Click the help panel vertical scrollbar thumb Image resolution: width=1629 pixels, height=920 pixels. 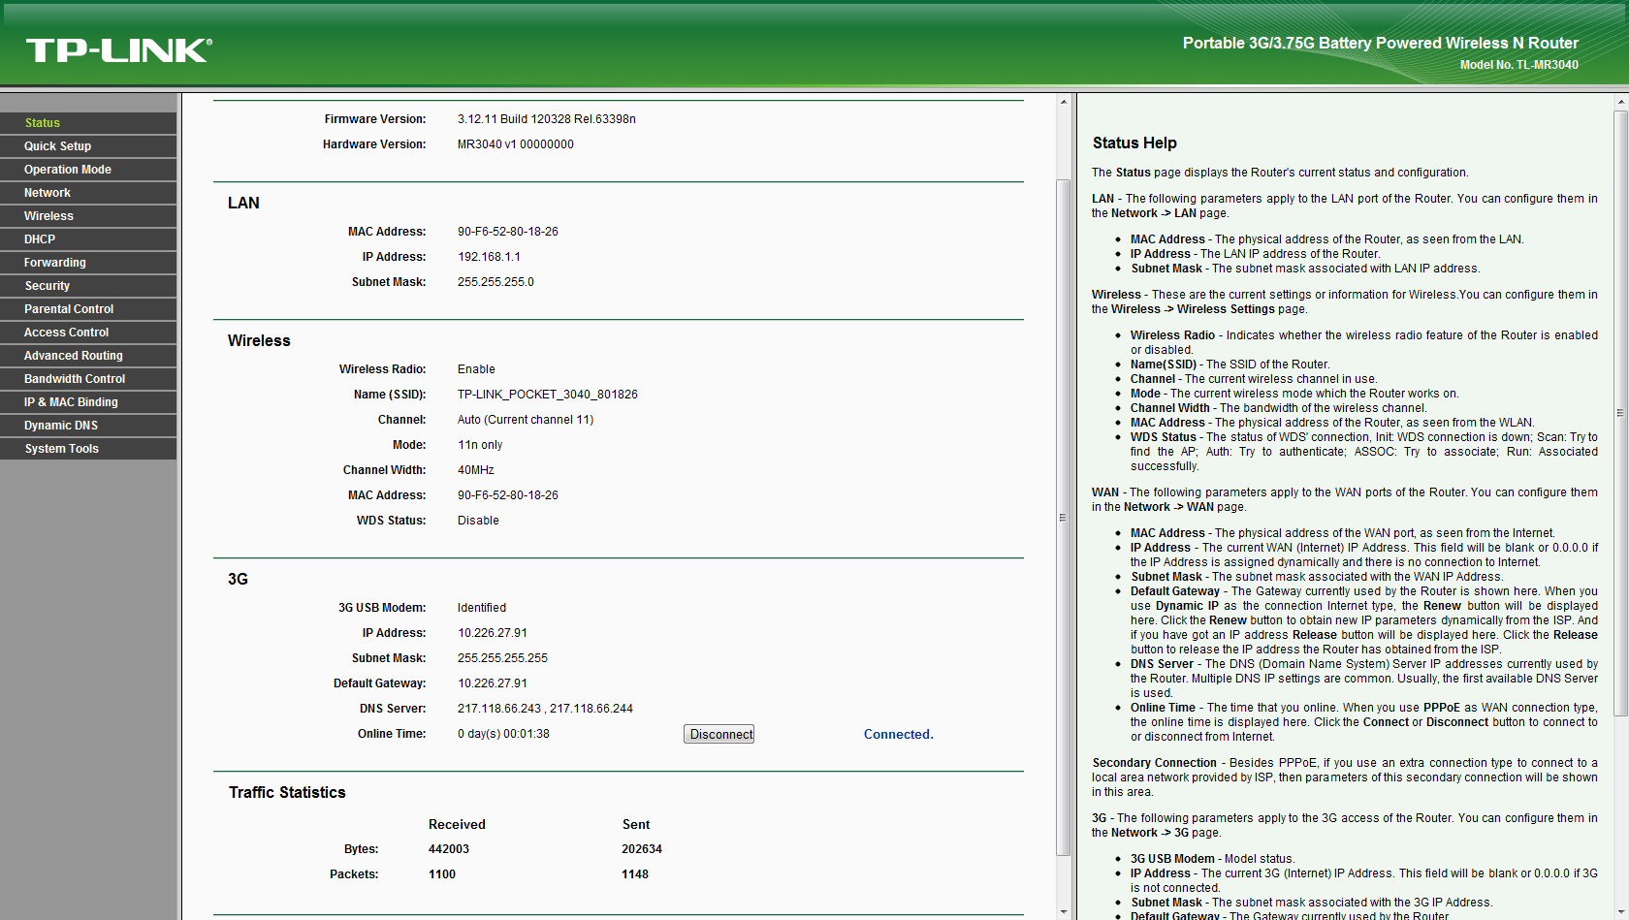click(x=1620, y=413)
